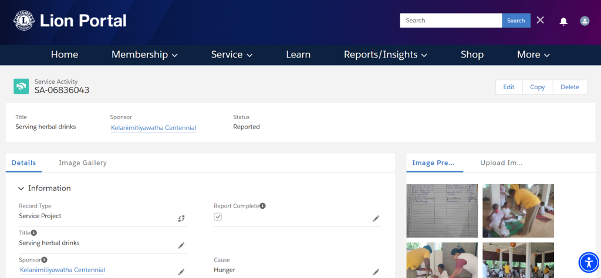Open the serving drinks bottom-left thumbnail
The image size is (601, 278).
coord(442,260)
